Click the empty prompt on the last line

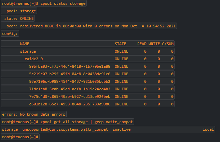click(x=20, y=137)
